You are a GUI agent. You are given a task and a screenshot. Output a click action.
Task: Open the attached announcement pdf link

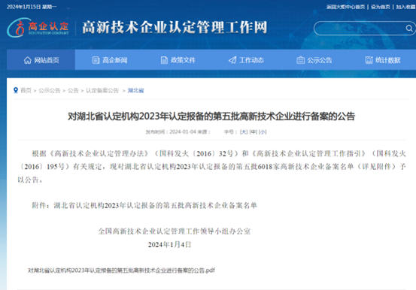[x=122, y=270]
